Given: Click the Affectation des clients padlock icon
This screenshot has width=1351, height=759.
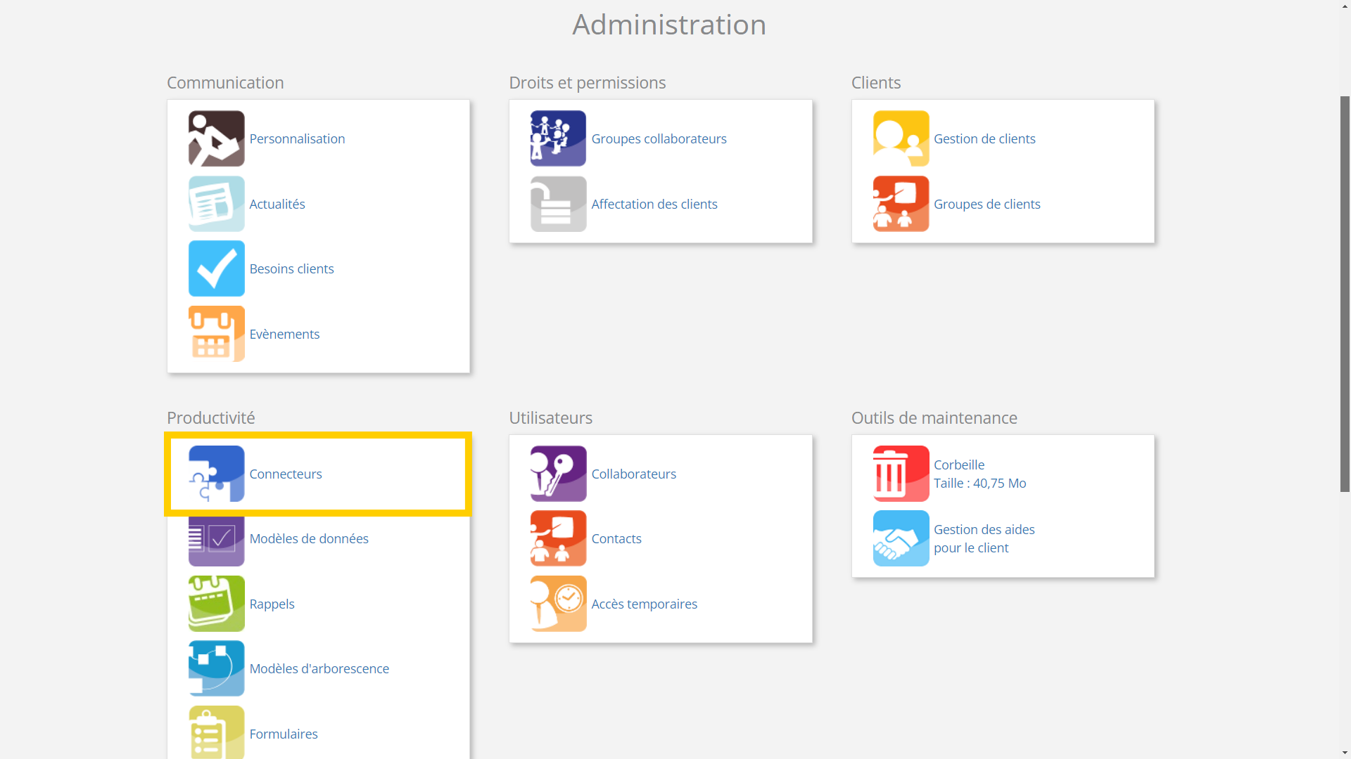Looking at the screenshot, I should pyautogui.click(x=558, y=204).
